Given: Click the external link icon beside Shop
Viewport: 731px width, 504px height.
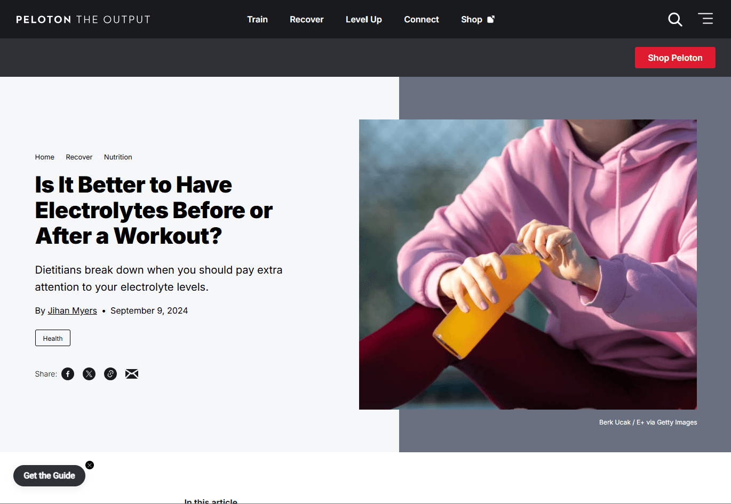Looking at the screenshot, I should (491, 19).
